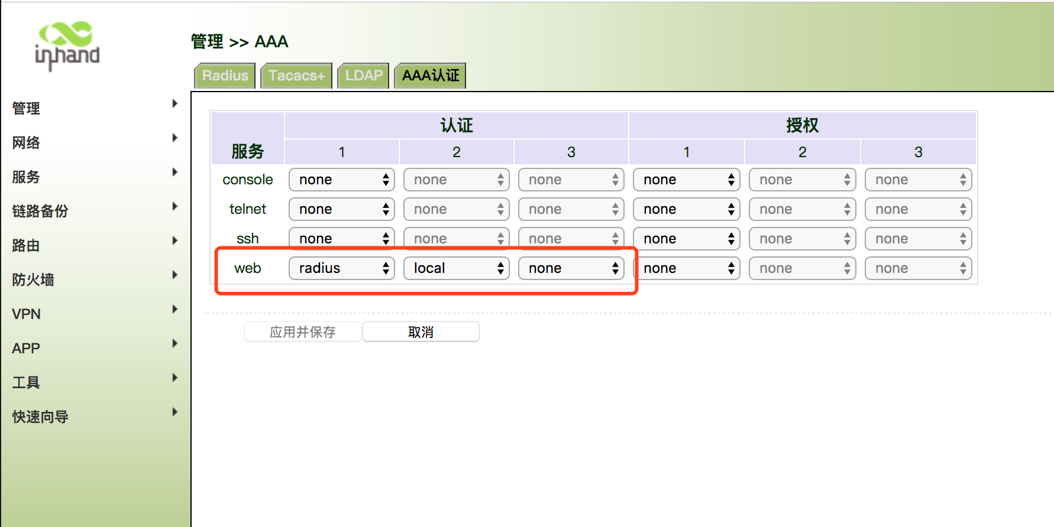Viewport: 1054px width, 527px height.
Task: Open web authentication 1 radius dropdown
Action: point(342,268)
